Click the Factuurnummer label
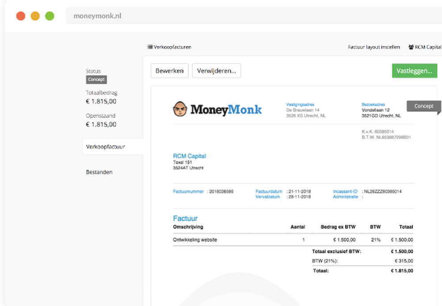Image resolution: width=442 pixels, height=306 pixels. [x=188, y=192]
